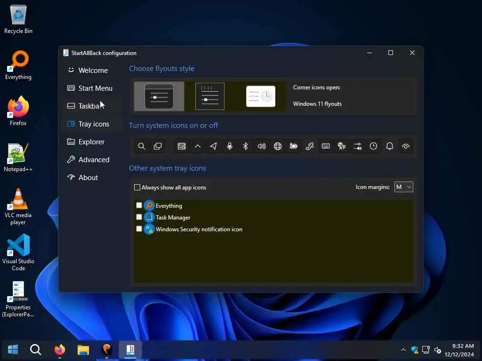Toggle the Widgets/news system icon
This screenshot has width=482, height=361.
[182, 146]
